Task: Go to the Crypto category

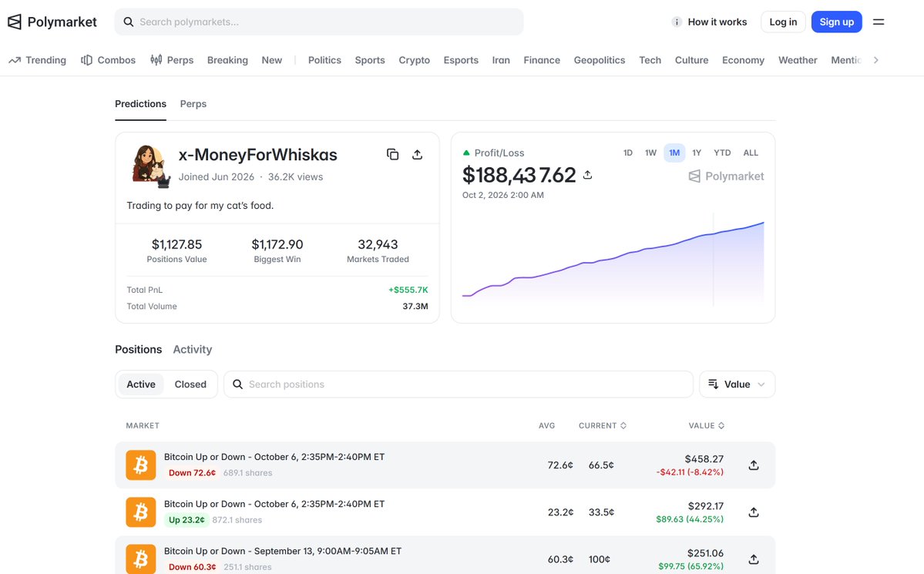Action: coord(415,60)
